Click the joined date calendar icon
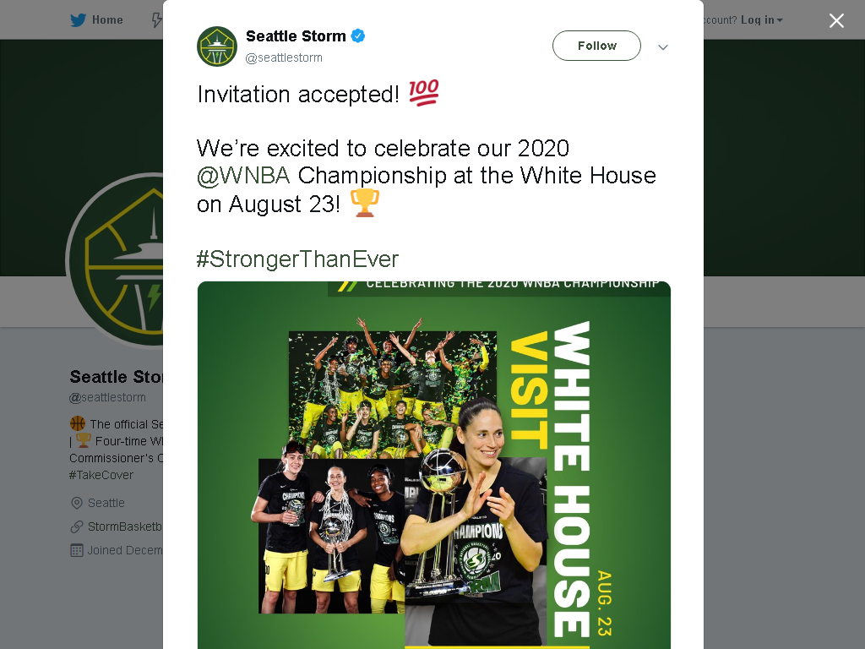This screenshot has width=865, height=649. tap(77, 550)
